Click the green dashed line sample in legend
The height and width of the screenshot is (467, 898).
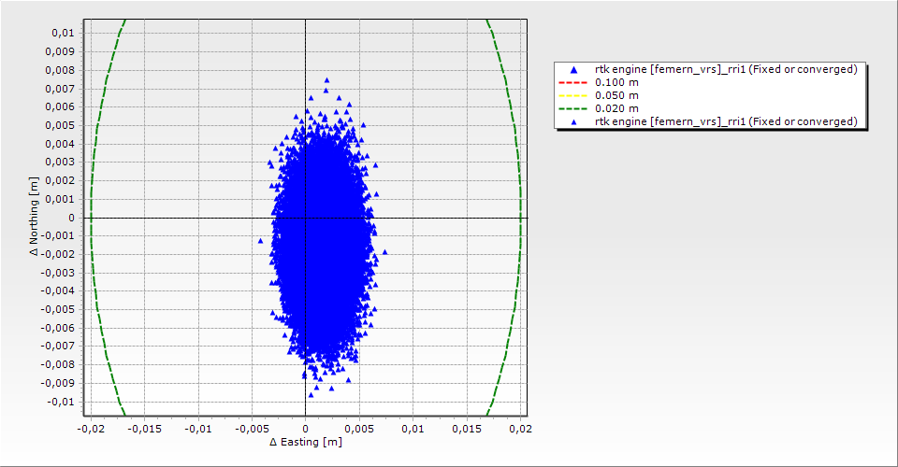point(574,108)
